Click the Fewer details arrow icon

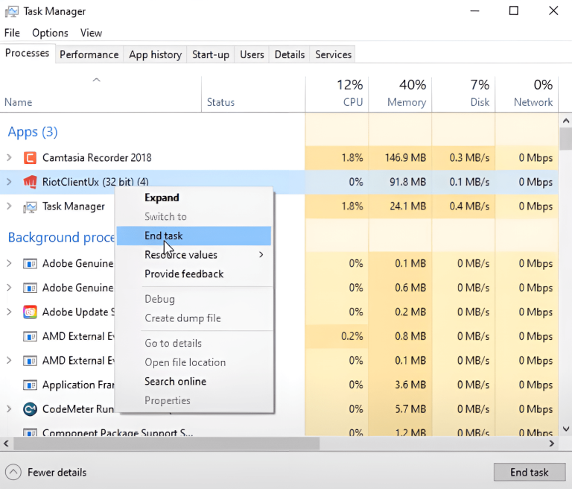tap(13, 472)
